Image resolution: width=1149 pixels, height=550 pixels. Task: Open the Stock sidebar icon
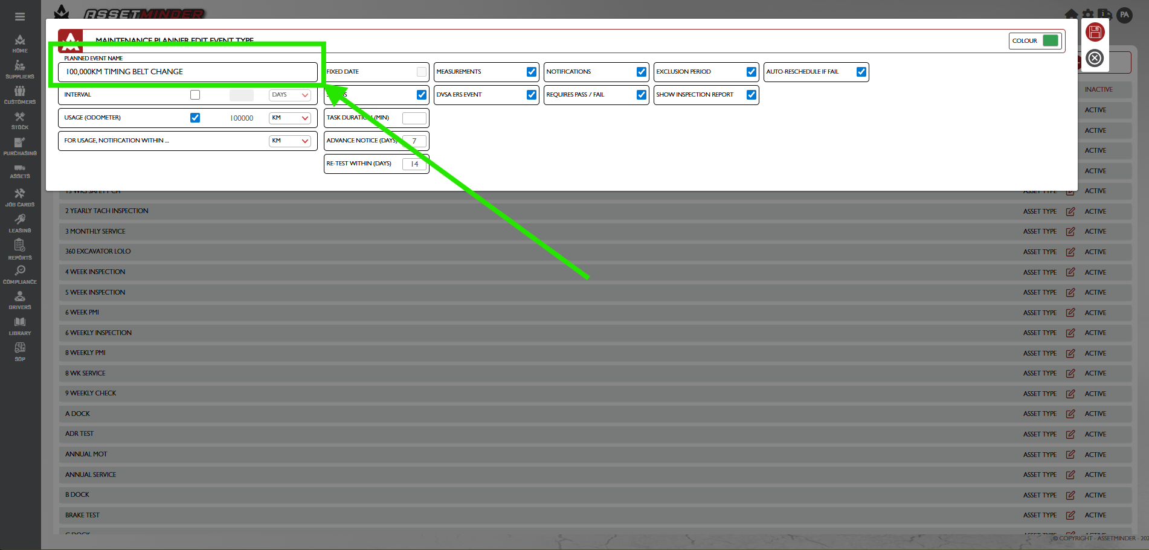(x=20, y=120)
